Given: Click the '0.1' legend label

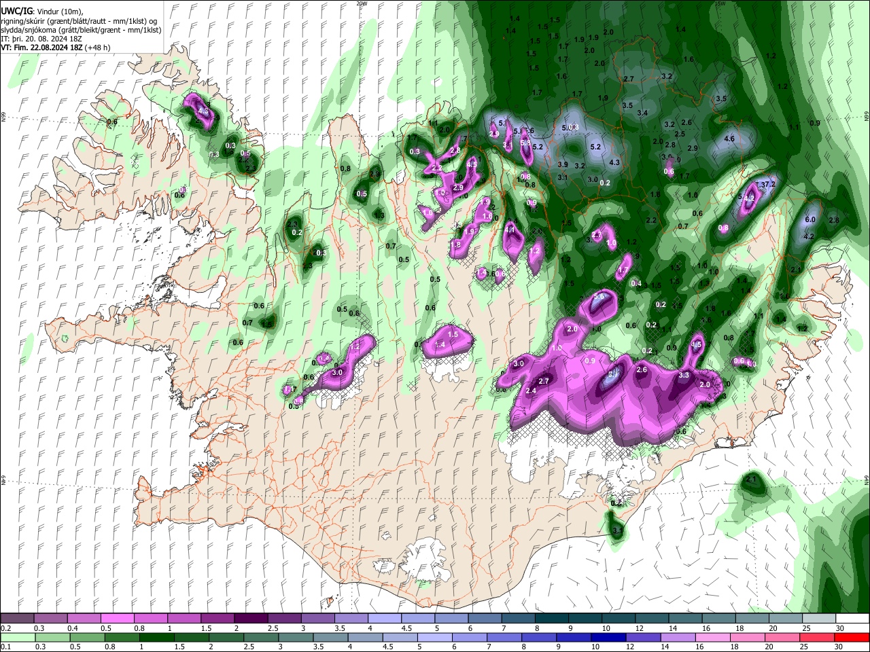Looking at the screenshot, I should [x=5, y=647].
